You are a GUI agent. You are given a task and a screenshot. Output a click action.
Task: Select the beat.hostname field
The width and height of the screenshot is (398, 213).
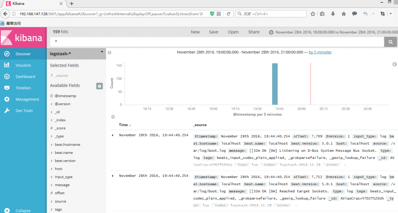pyautogui.click(x=68, y=145)
